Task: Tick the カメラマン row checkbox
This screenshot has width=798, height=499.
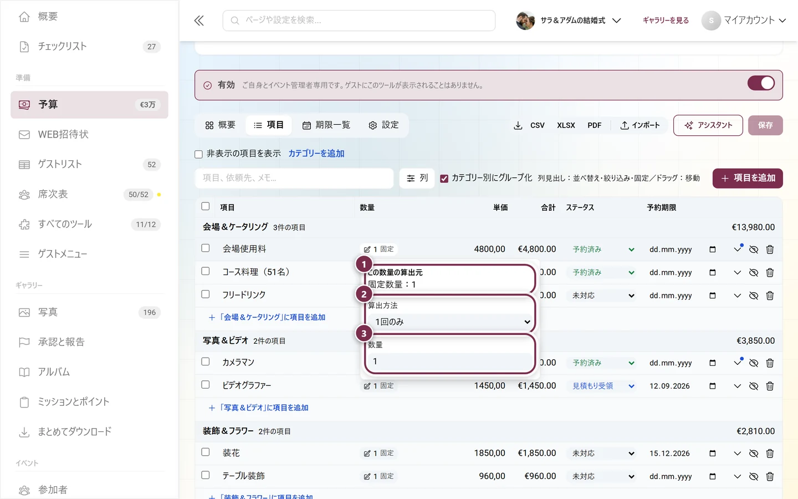Action: (x=206, y=361)
